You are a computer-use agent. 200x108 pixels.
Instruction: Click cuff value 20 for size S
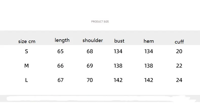(x=179, y=51)
